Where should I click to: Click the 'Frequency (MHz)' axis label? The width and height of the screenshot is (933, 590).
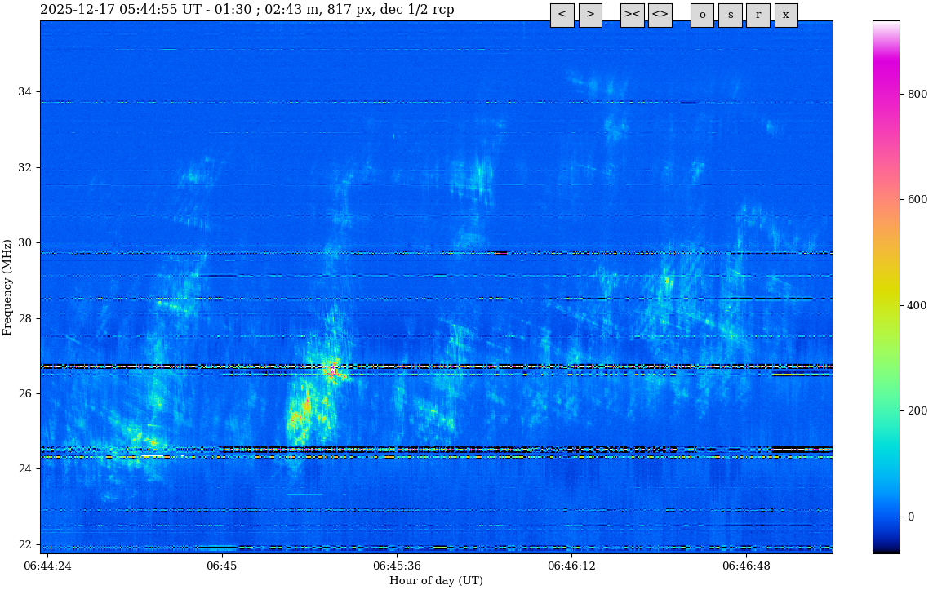(x=8, y=287)
